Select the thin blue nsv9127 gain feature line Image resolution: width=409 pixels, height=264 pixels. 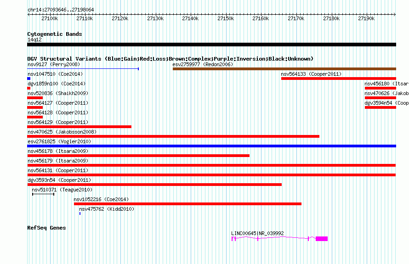(x=83, y=69)
